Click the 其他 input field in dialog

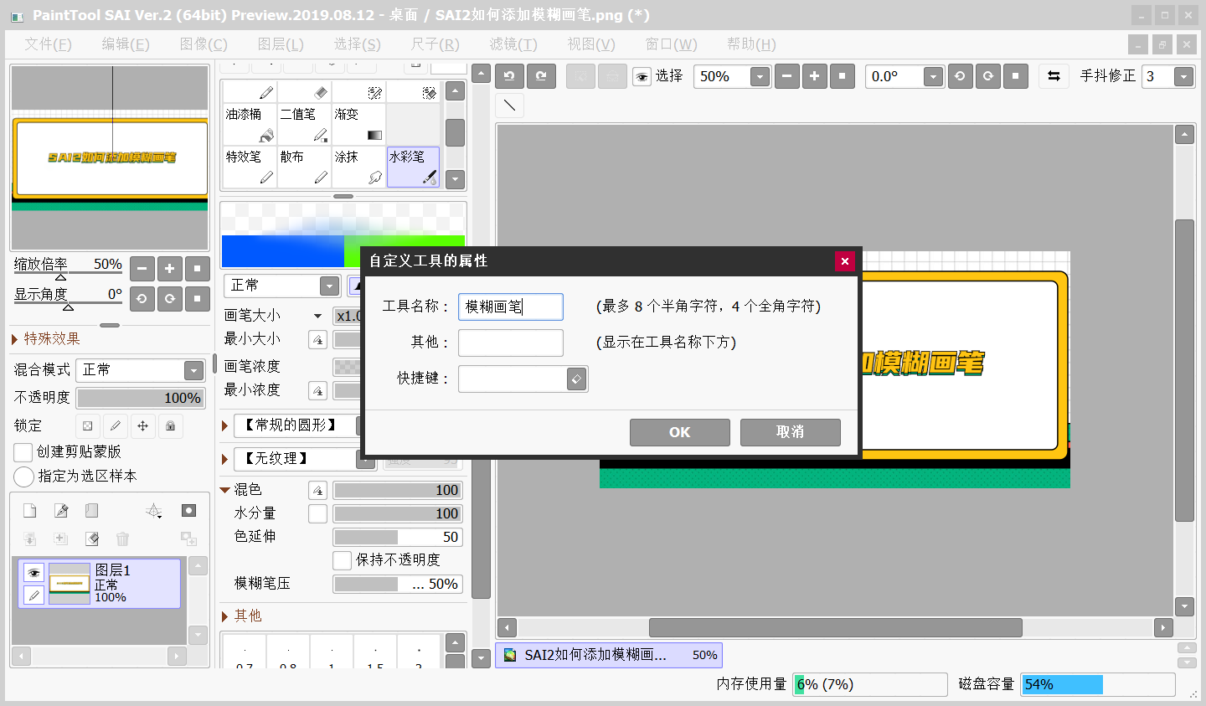point(511,343)
